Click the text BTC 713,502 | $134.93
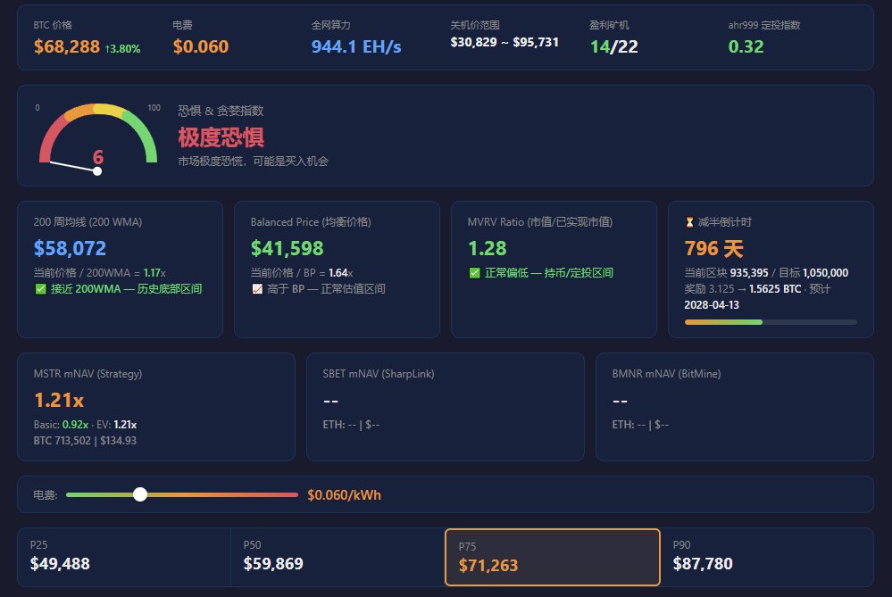The image size is (892, 597). click(x=85, y=441)
